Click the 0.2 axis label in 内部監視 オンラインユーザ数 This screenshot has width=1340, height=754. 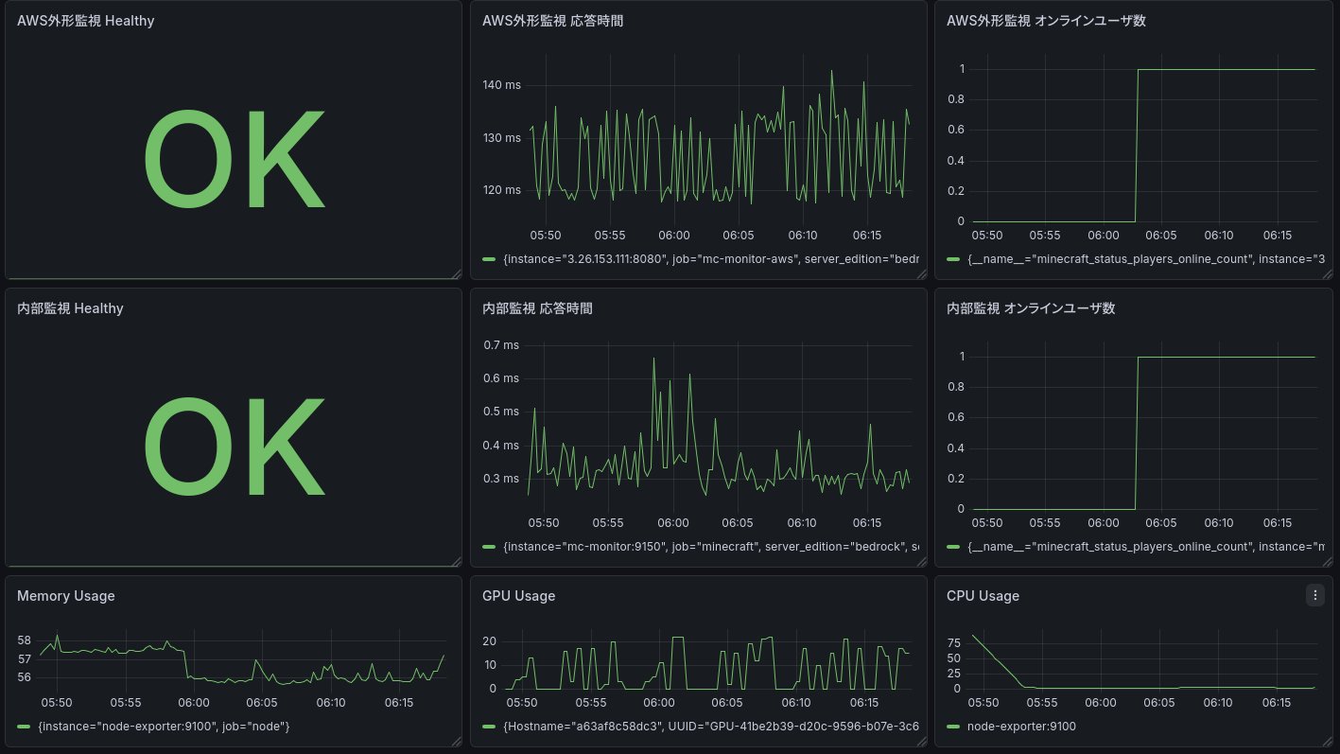(955, 479)
